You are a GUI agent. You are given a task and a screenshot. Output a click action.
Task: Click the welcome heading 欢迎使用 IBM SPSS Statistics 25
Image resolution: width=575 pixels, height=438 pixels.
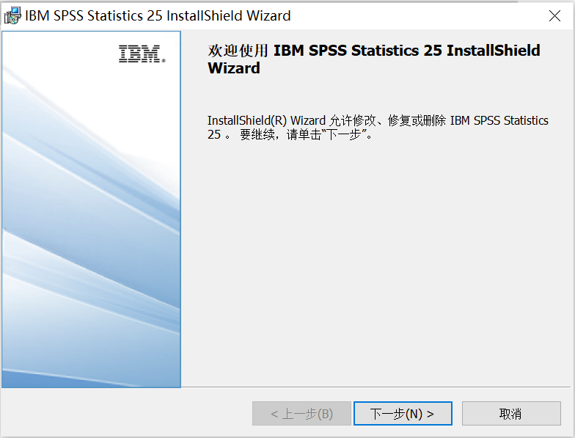pyautogui.click(x=374, y=59)
